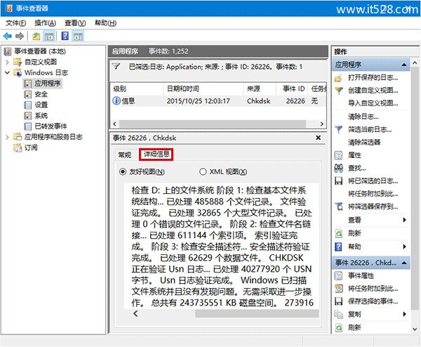Select Windows 日志 node
421x347 pixels.
click(x=46, y=72)
